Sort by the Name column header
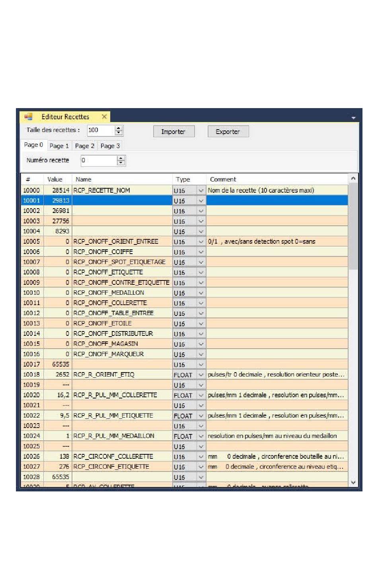This screenshot has width=378, height=566. [122, 179]
